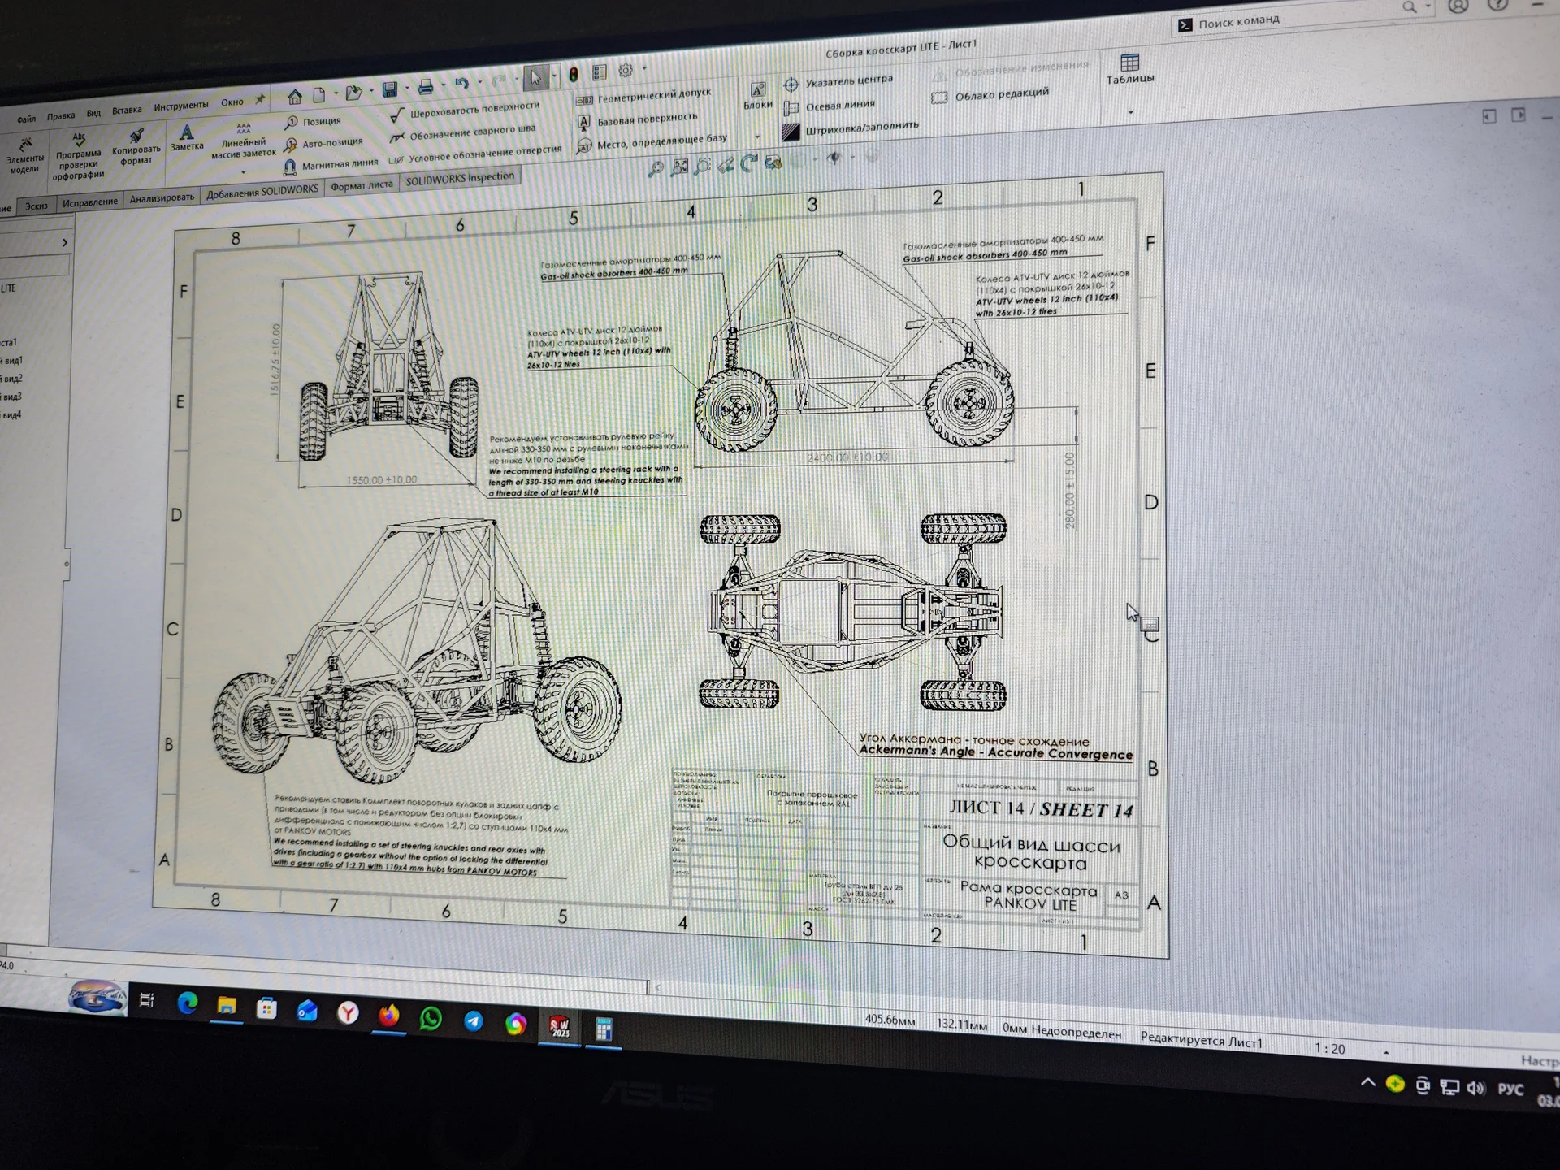Click the Rebuild traffic light icon
1560x1170 pixels.
pos(574,75)
